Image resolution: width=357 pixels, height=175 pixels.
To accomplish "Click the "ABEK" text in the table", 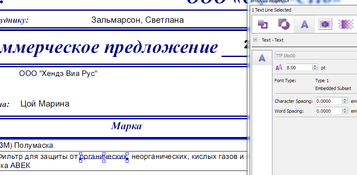I will click(x=20, y=166).
